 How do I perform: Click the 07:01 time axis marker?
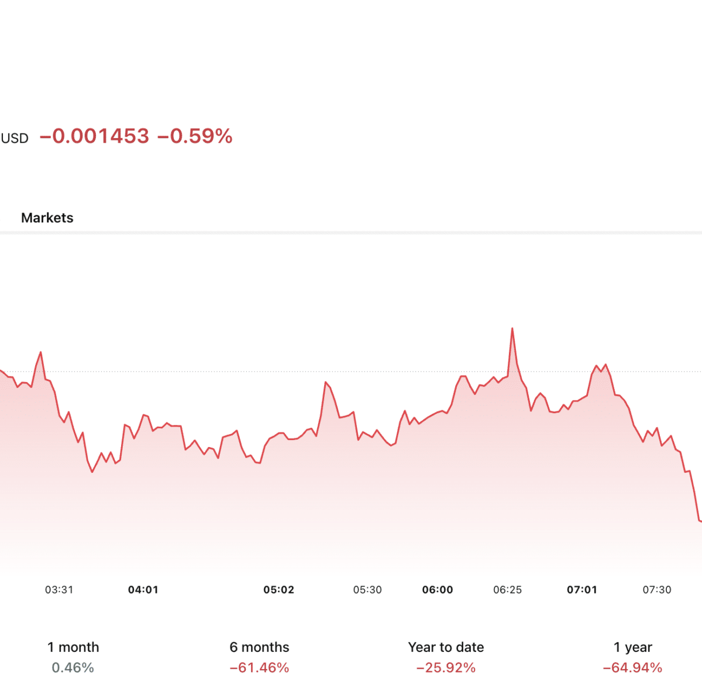click(x=582, y=590)
